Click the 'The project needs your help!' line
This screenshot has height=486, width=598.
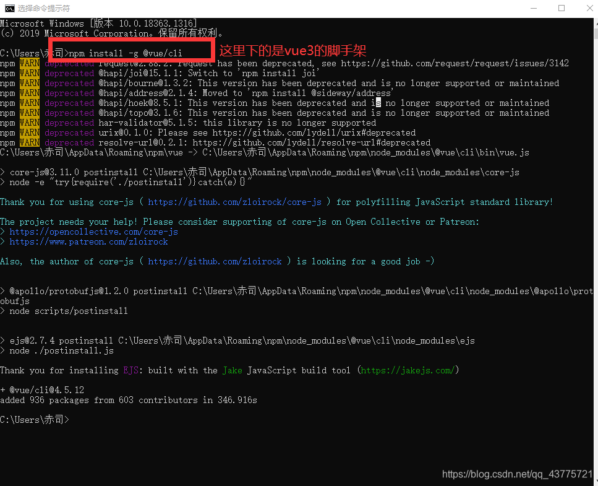coord(239,222)
